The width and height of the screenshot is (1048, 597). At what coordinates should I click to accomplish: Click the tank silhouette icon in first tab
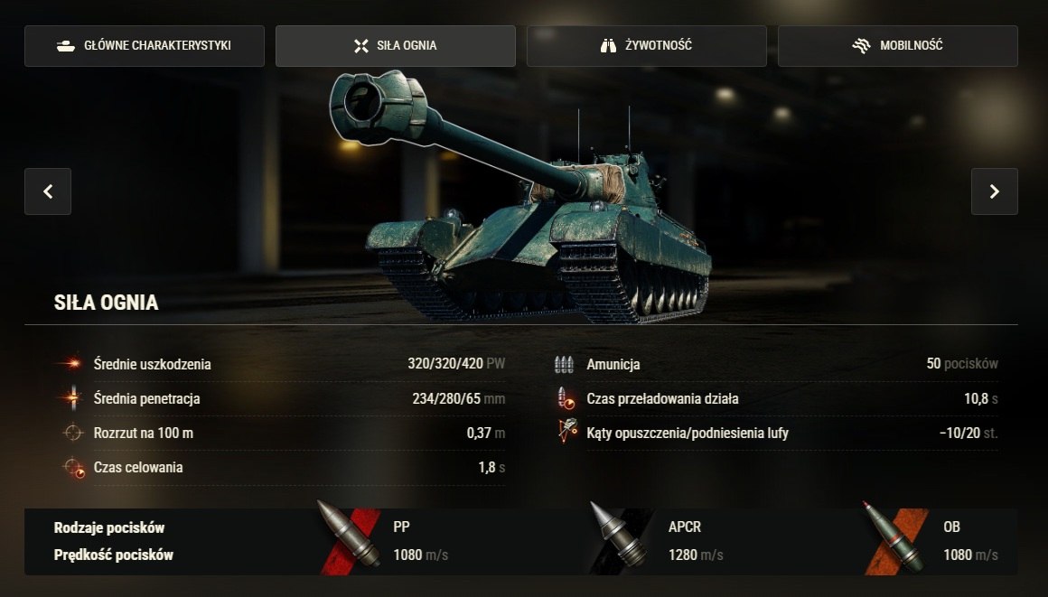coord(65,46)
